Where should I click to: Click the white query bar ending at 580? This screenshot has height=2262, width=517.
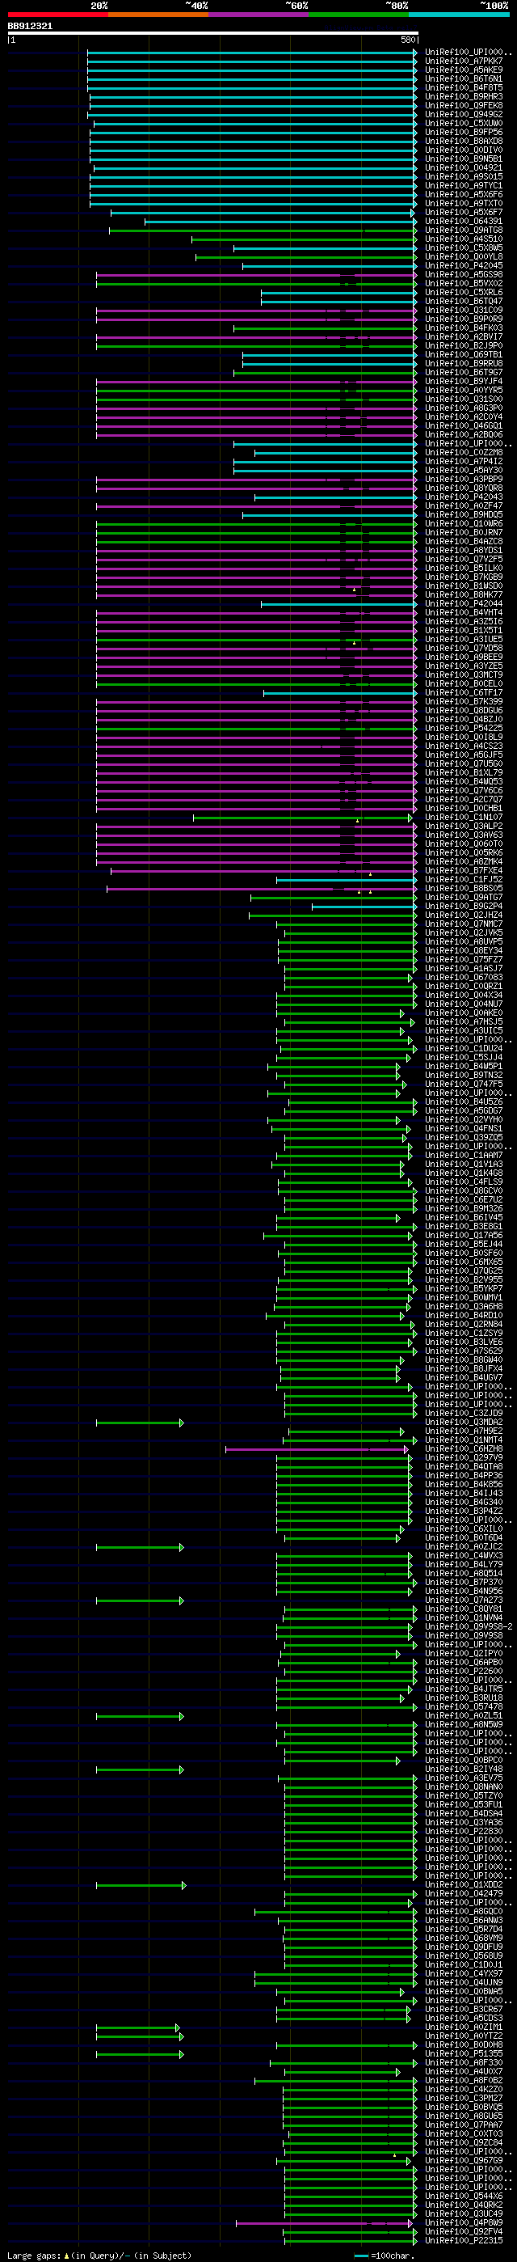213,33
